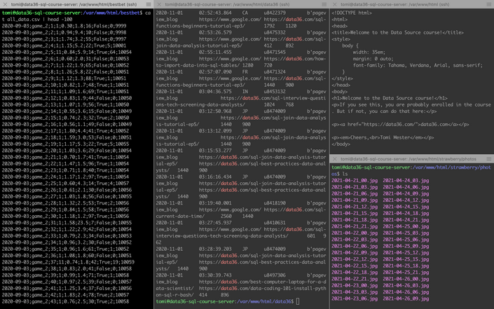Click CSV row game_2;43;1;0.76;2.5;30;True;2;10058
494x309 pixels.
pyautogui.click(x=65, y=301)
